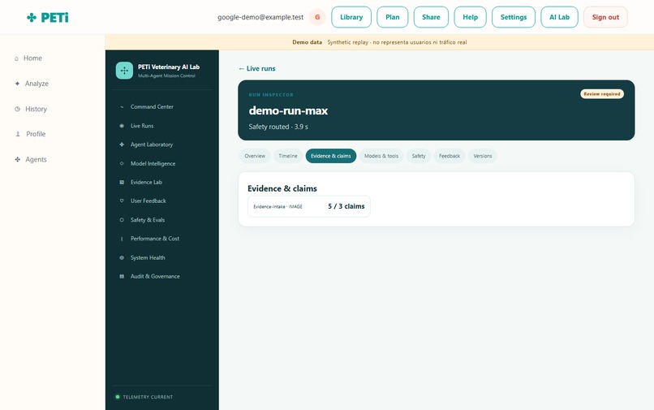Select the Evidence & claims tab
Image resolution: width=654 pixels, height=410 pixels.
pos(331,156)
